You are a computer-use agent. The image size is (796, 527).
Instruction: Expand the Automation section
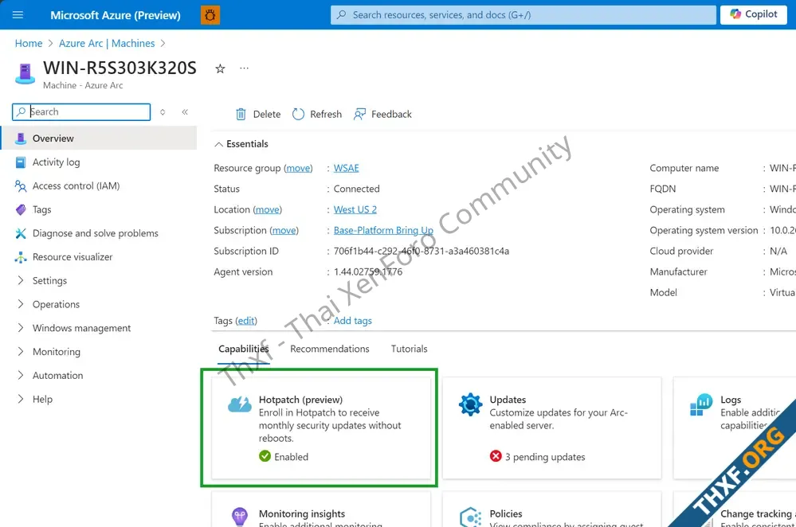pyautogui.click(x=57, y=375)
